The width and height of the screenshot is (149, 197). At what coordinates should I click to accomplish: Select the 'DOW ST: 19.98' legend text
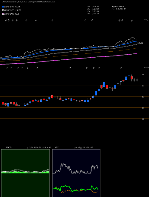(12, 7)
